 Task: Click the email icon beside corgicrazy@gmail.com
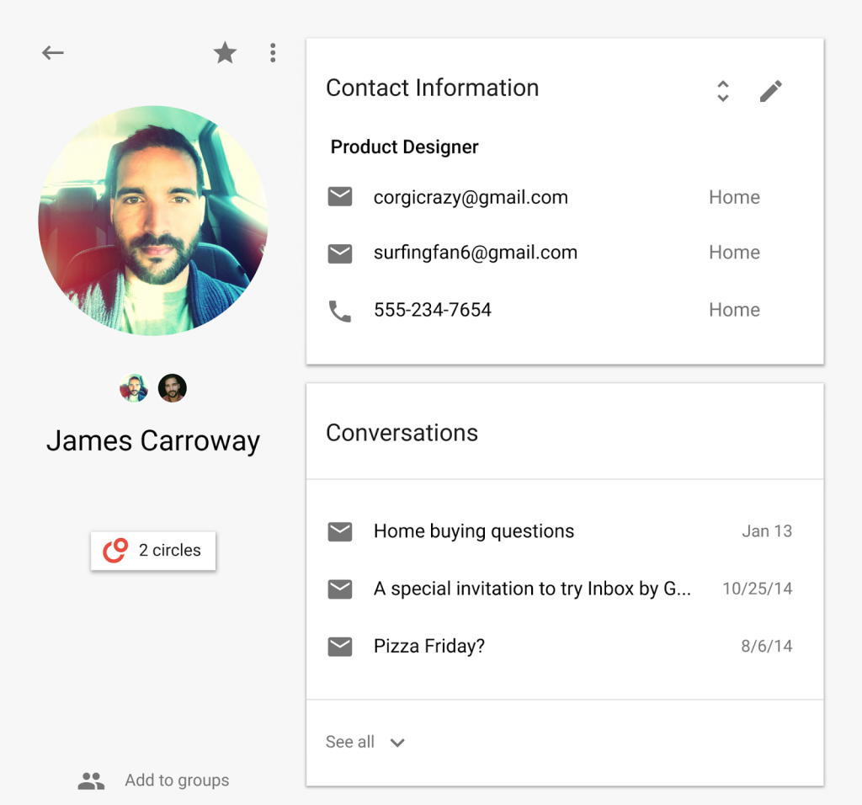pyautogui.click(x=340, y=196)
